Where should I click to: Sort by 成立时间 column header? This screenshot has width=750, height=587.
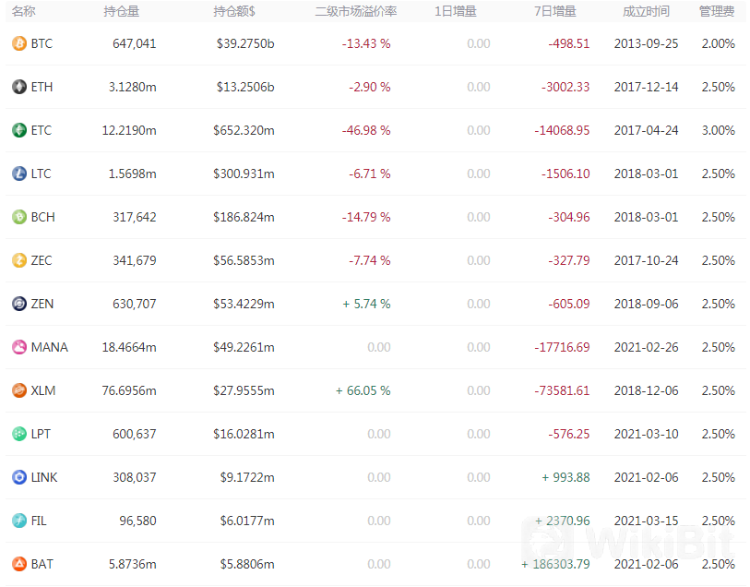click(x=646, y=11)
